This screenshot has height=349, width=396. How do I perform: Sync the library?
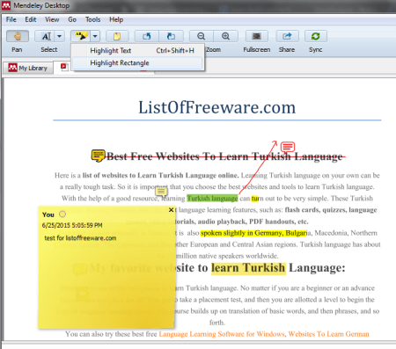pyautogui.click(x=316, y=36)
